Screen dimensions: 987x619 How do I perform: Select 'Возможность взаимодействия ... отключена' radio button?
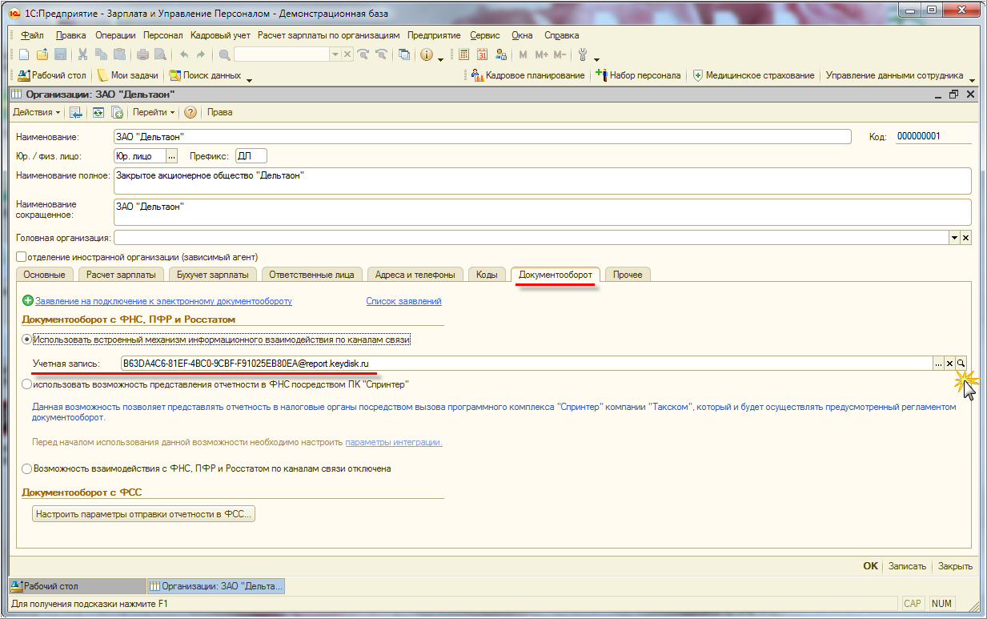[x=27, y=468]
